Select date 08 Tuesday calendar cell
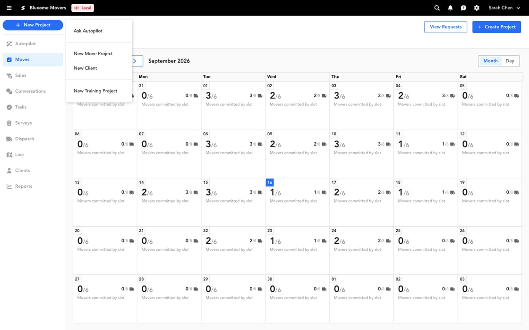Screen dimensions: 529x330 click(x=233, y=154)
